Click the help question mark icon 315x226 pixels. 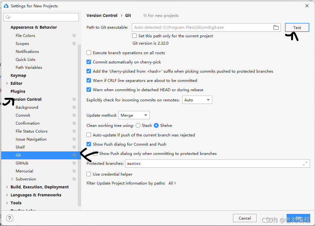(10, 218)
